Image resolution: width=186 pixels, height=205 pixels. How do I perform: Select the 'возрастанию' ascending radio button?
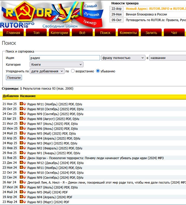point(73,71)
